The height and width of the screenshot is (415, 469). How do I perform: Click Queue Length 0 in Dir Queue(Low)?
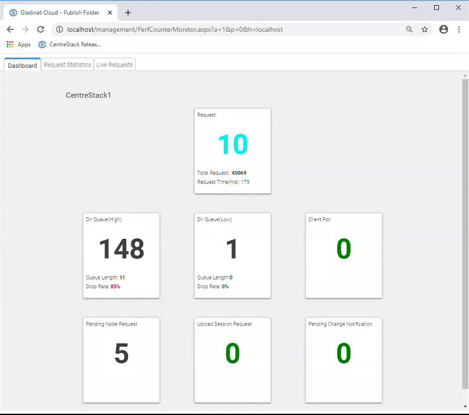(215, 278)
